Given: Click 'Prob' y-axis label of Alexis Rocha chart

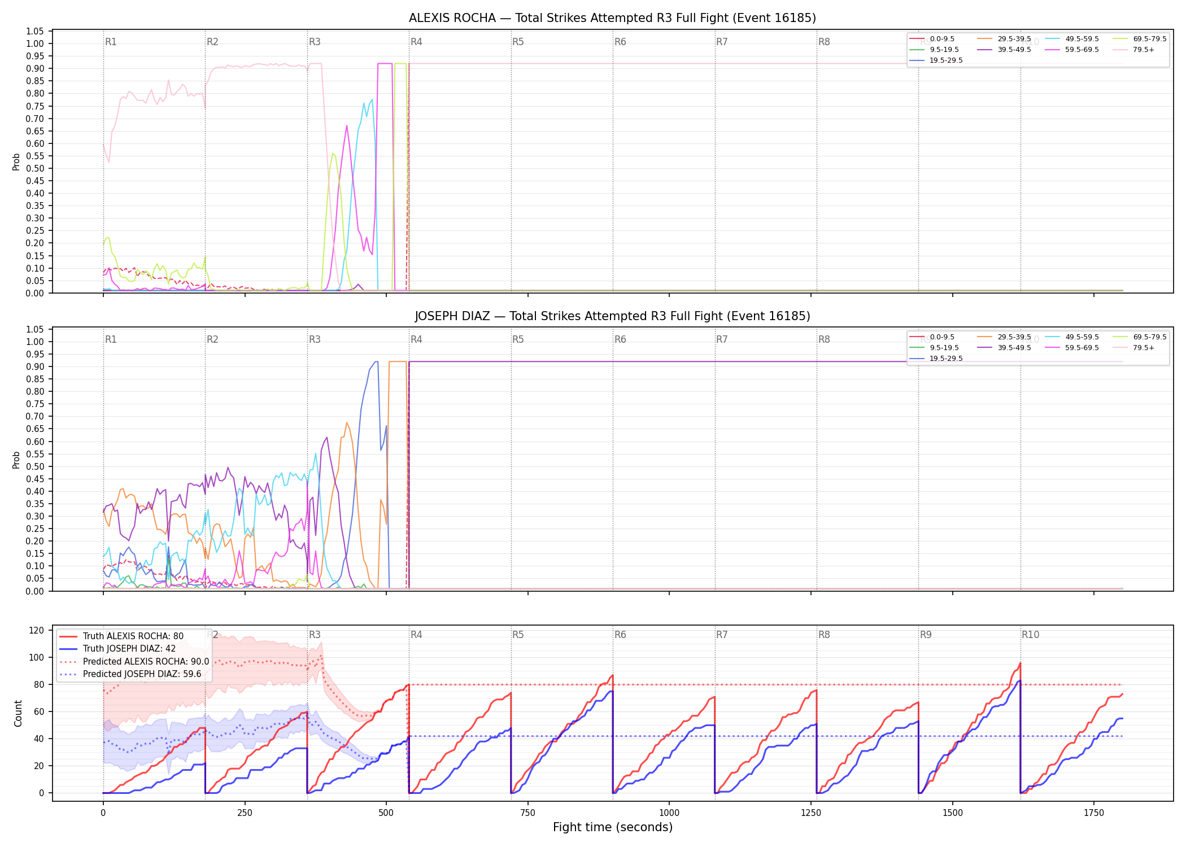Looking at the screenshot, I should tap(16, 162).
